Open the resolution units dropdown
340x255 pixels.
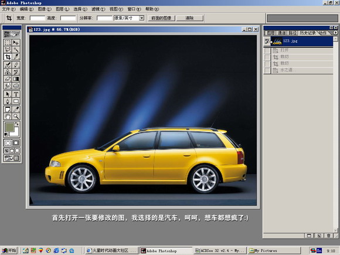point(141,18)
